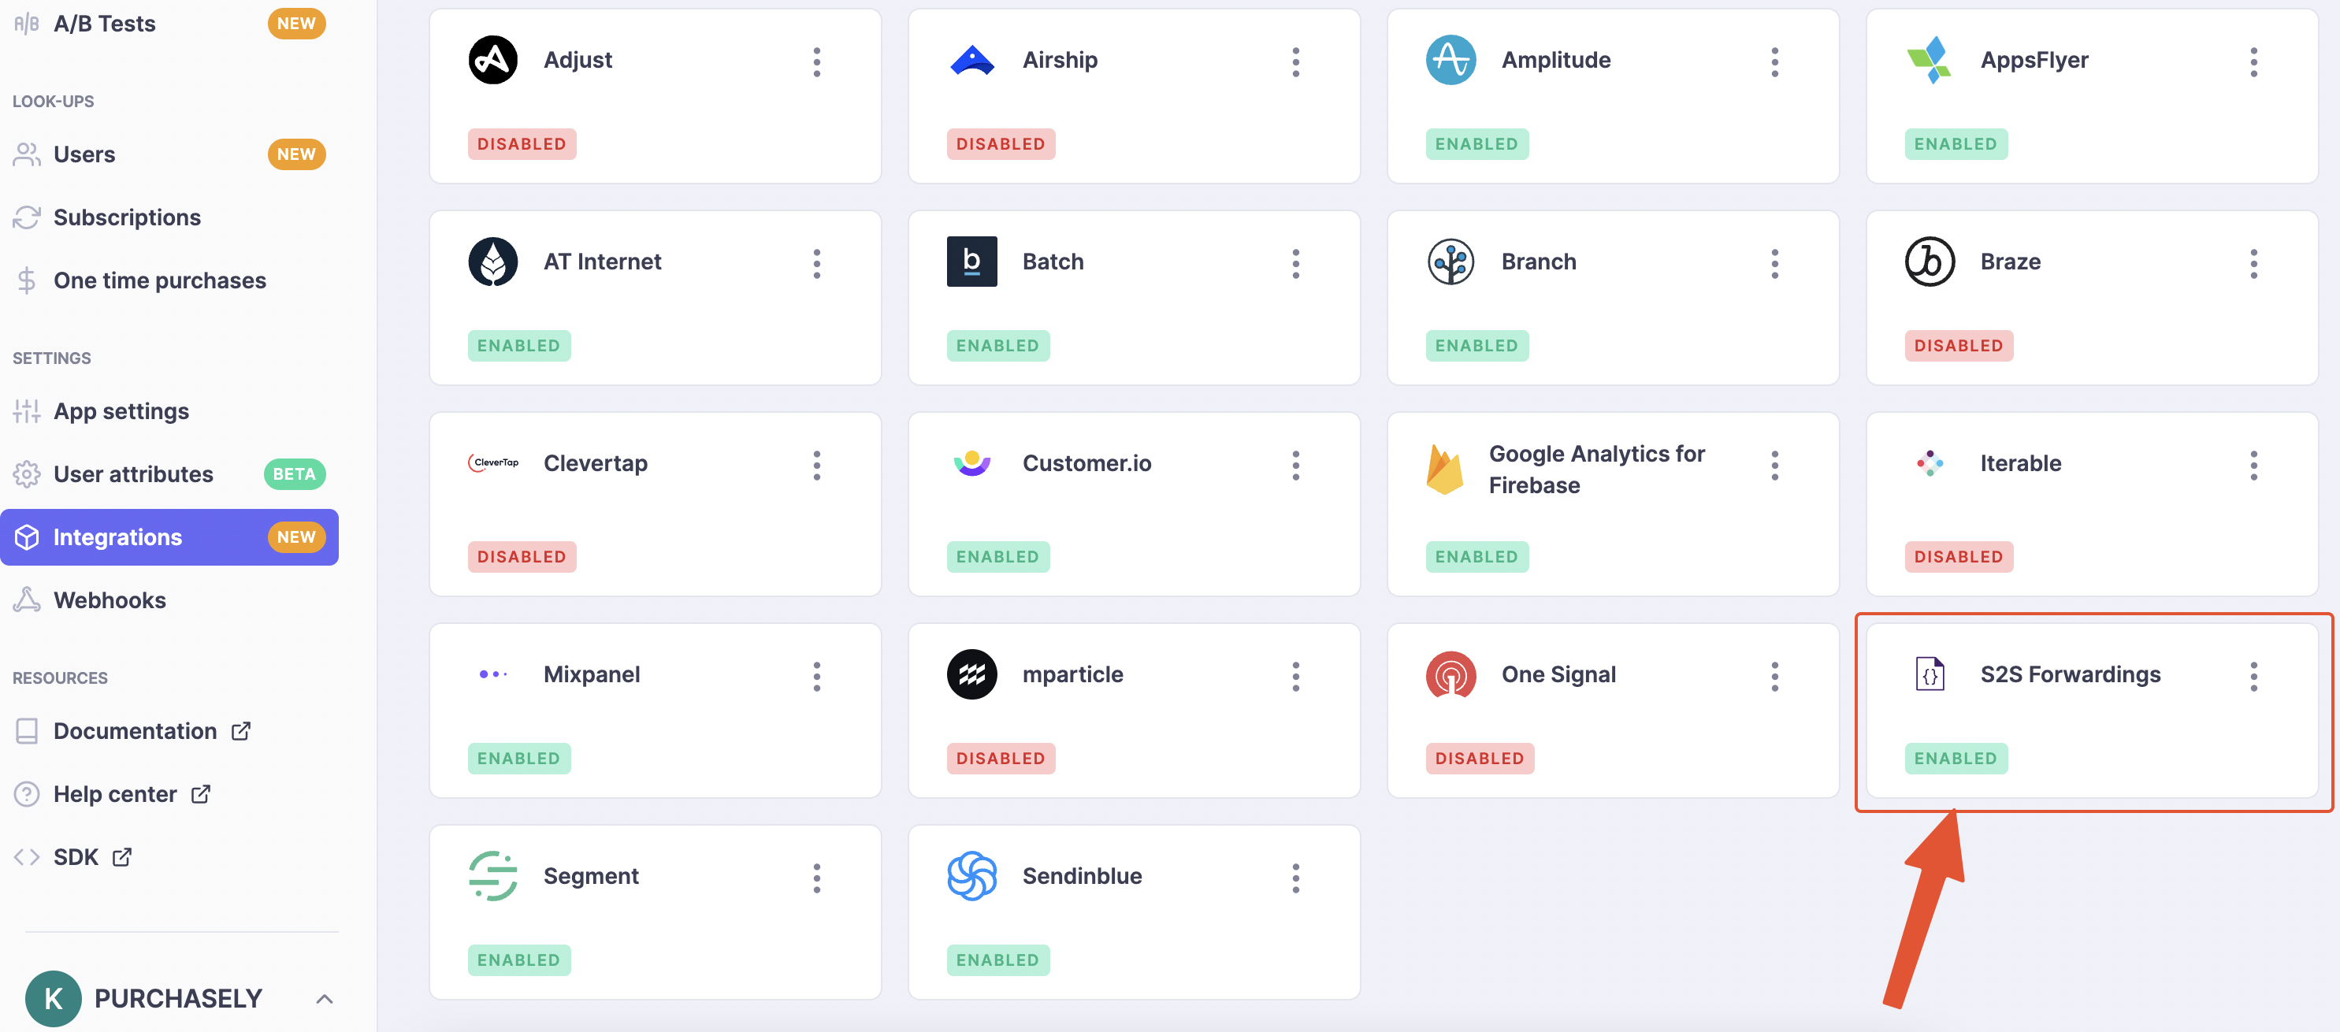Open the Amplitude card three-dot menu
This screenshot has height=1032, width=2340.
point(1774,61)
